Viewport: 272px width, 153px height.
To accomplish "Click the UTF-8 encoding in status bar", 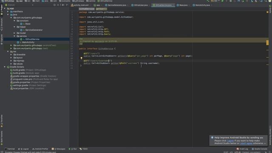I will (x=238, y=152).
